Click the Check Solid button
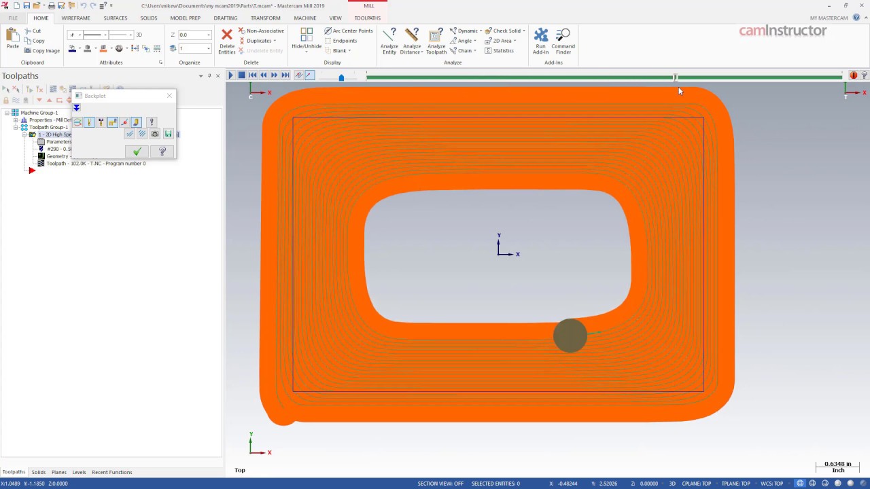The image size is (870, 489). pyautogui.click(x=503, y=31)
